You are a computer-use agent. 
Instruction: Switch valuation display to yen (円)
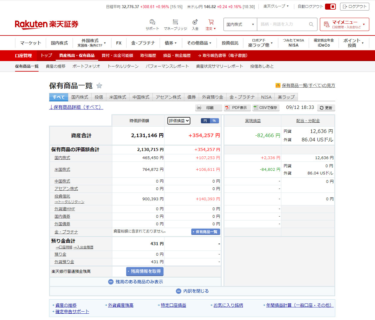[x=205, y=121]
